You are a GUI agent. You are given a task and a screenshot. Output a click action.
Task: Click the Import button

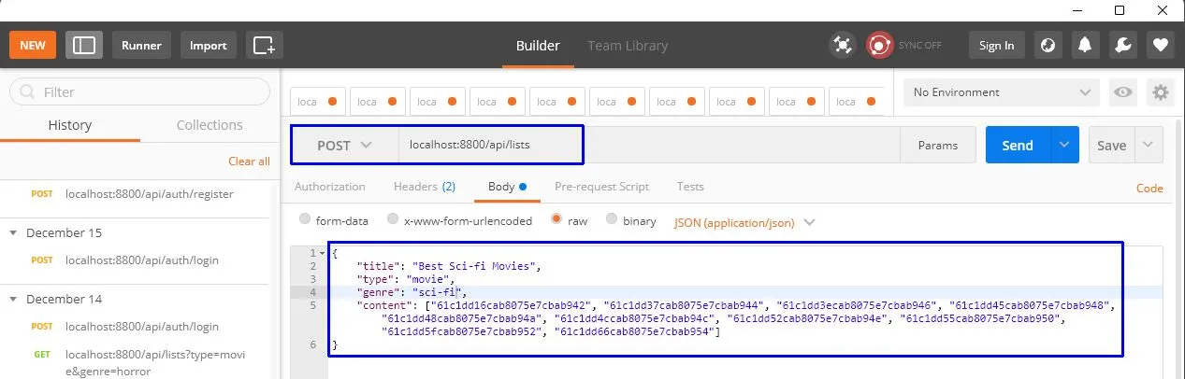(x=209, y=45)
